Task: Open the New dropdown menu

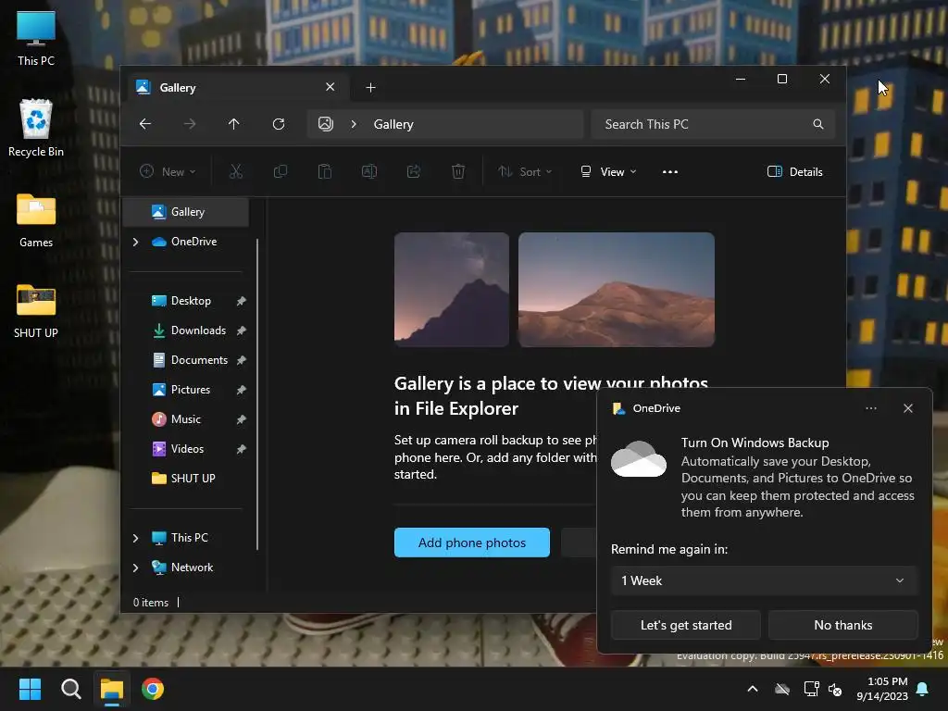Action: coord(168,171)
